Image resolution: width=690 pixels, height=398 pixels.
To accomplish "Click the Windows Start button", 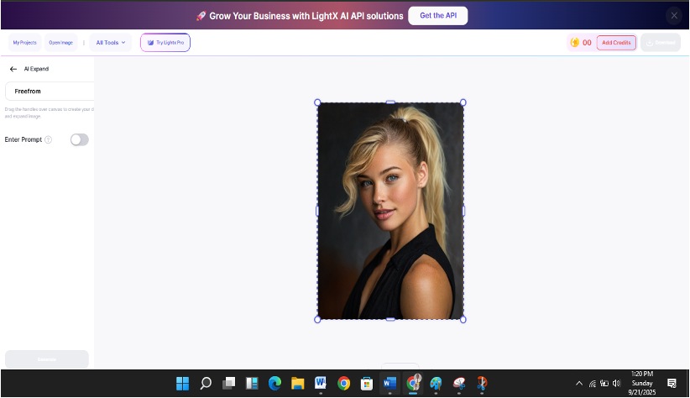I will point(182,384).
